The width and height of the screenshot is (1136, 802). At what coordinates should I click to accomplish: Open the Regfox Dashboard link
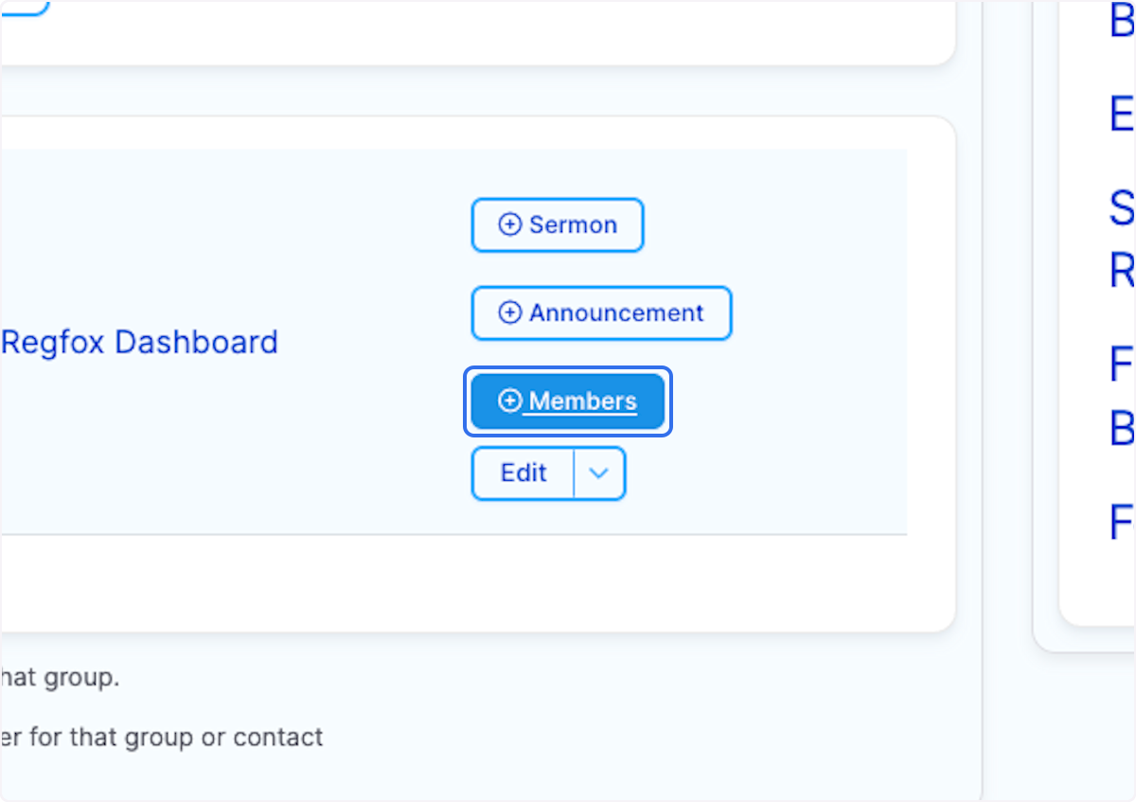[140, 342]
